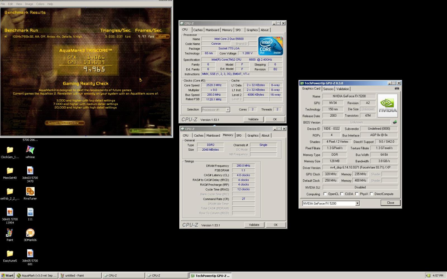Launch 3DMark06 shortcut
Viewport: 447px width, 279px height.
[x=30, y=235]
